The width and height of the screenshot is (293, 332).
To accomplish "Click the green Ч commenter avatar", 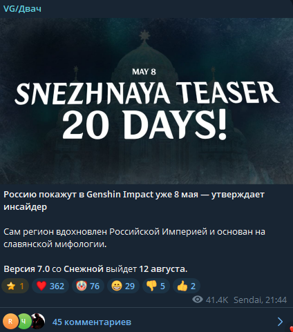I will coord(24,322).
